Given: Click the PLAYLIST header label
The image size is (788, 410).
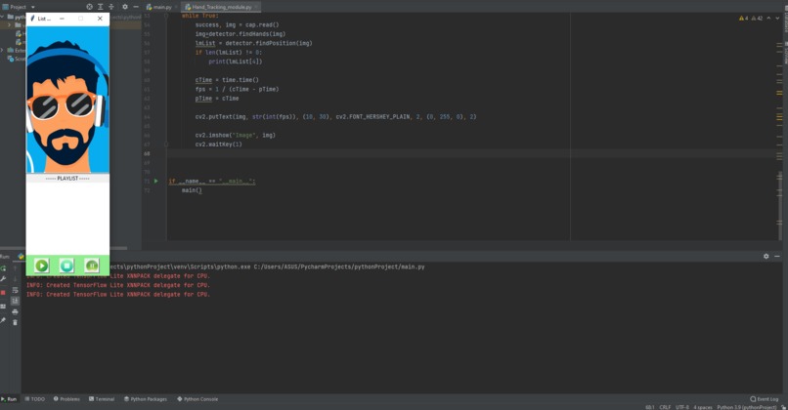Looking at the screenshot, I should (x=67, y=178).
